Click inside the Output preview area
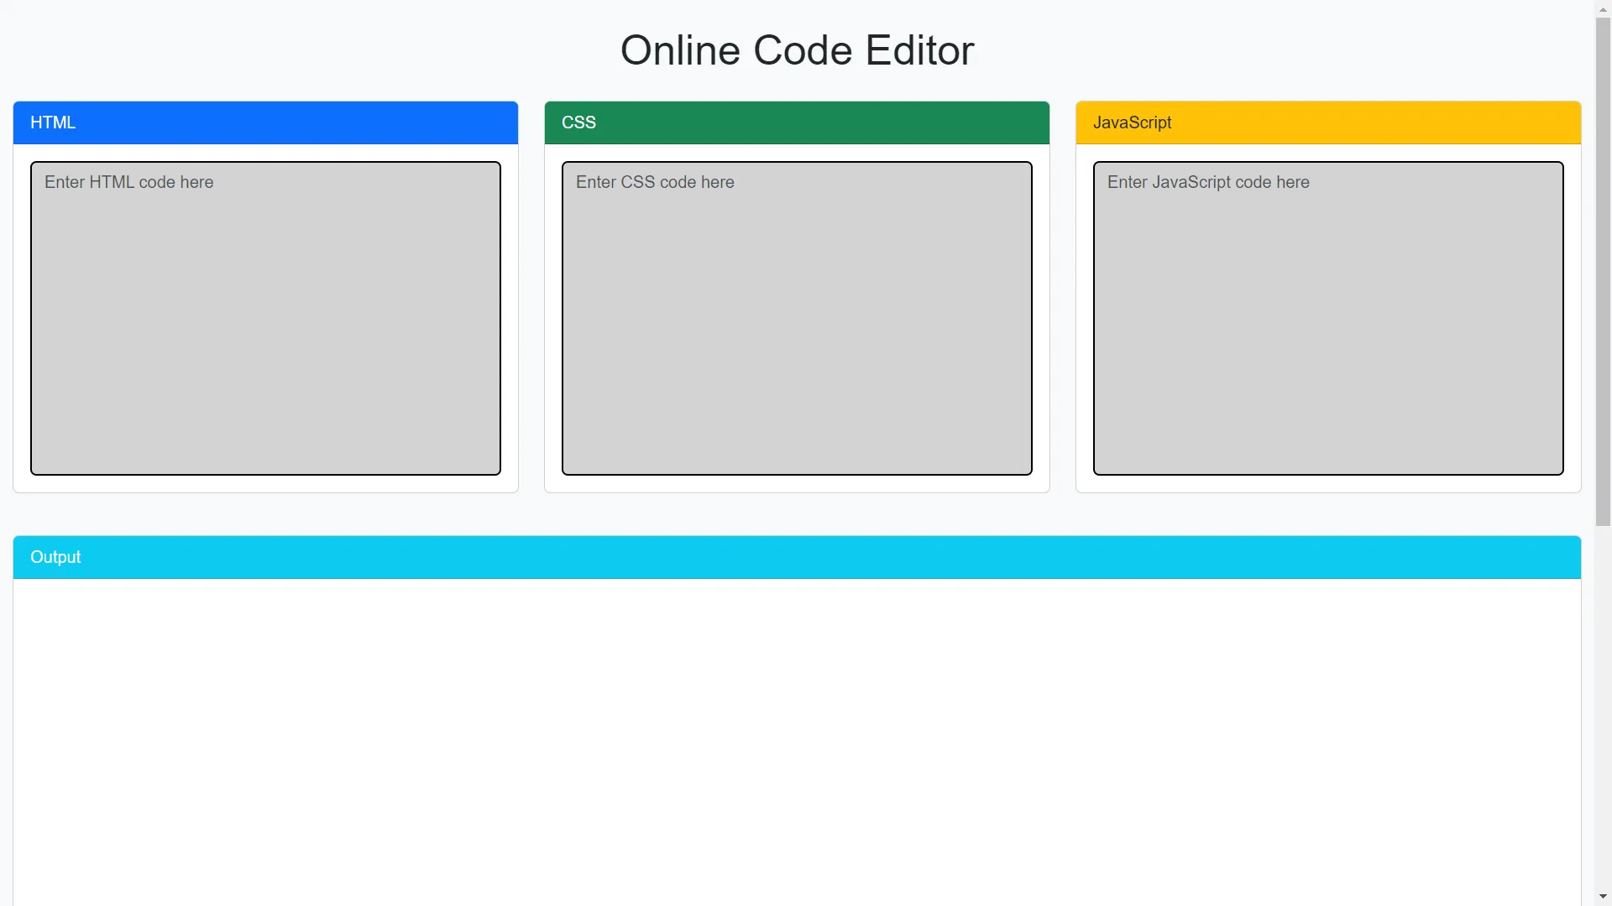This screenshot has height=906, width=1612. (797, 742)
